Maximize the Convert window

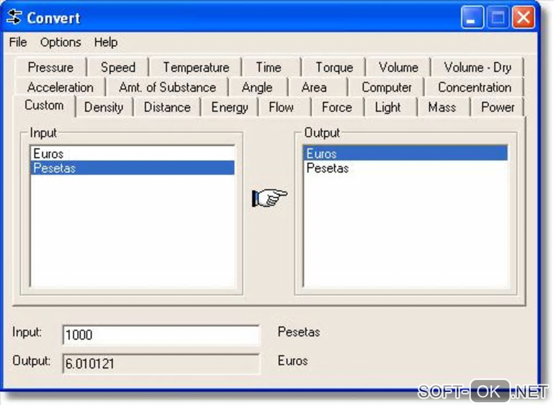point(498,17)
